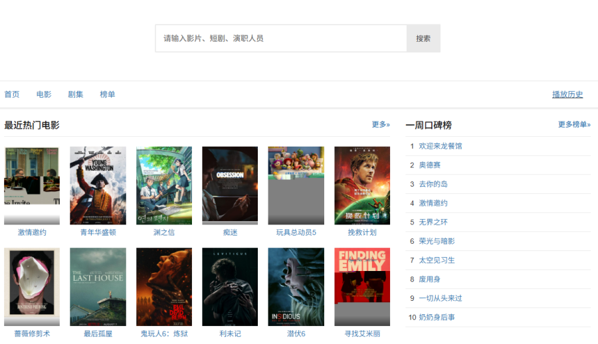
Task: Click the 最后孤屋 title link
Action: [98, 333]
